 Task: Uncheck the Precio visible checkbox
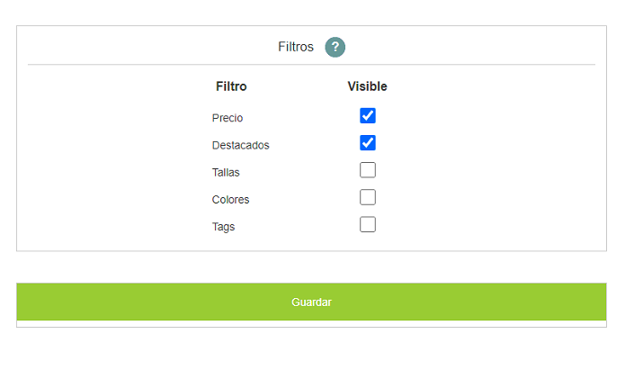tap(368, 116)
